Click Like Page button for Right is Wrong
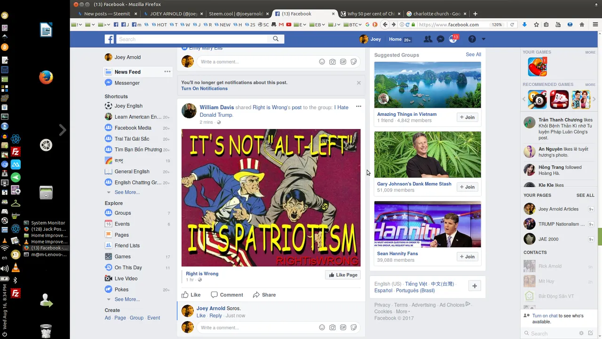 coord(343,275)
